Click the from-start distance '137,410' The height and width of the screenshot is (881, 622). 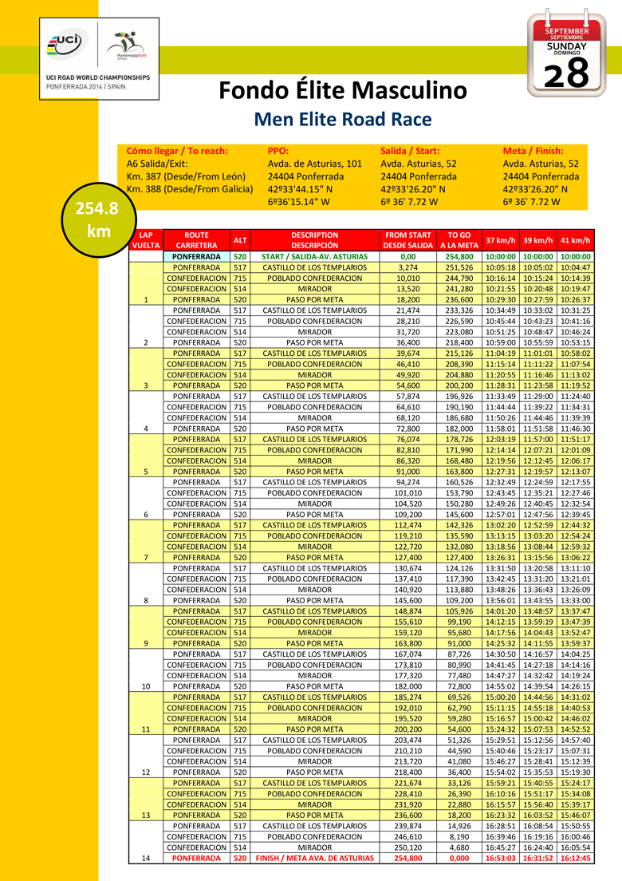408,579
